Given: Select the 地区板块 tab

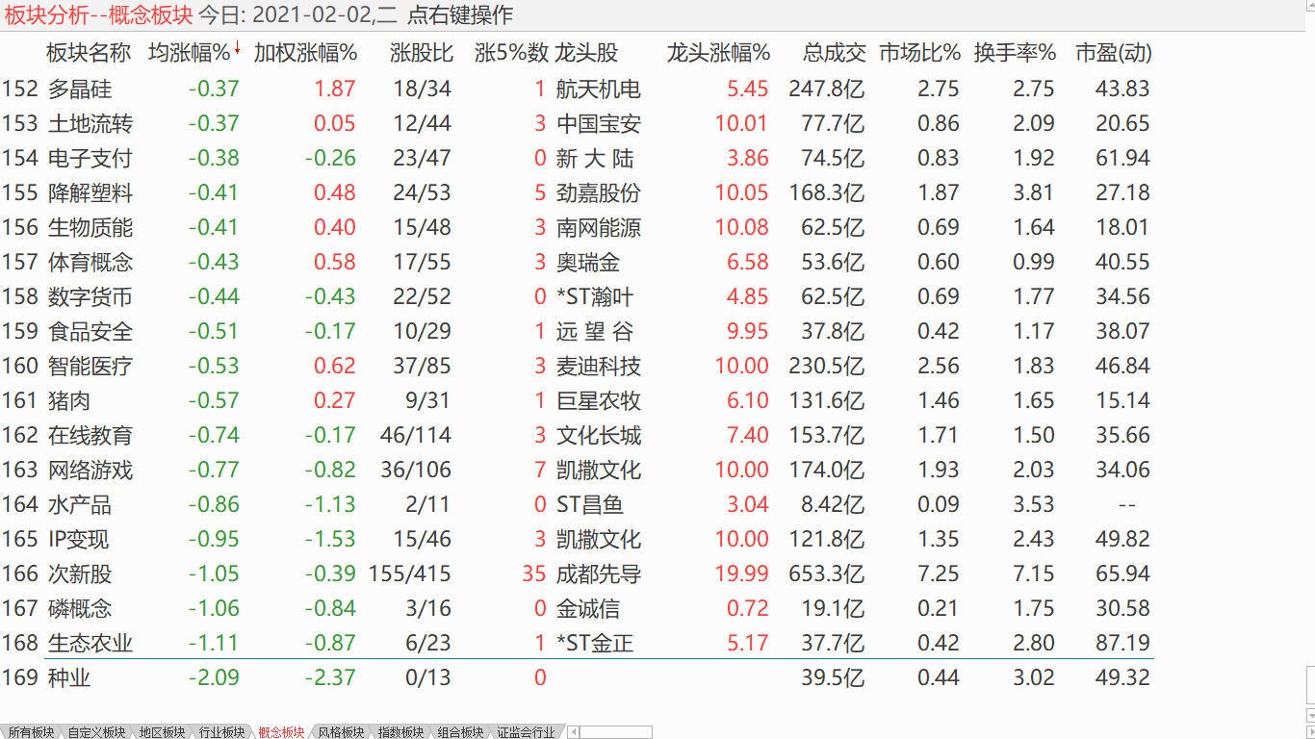Looking at the screenshot, I should [x=162, y=732].
